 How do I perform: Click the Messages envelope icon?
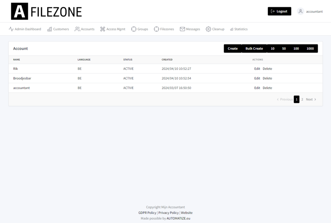tap(182, 29)
